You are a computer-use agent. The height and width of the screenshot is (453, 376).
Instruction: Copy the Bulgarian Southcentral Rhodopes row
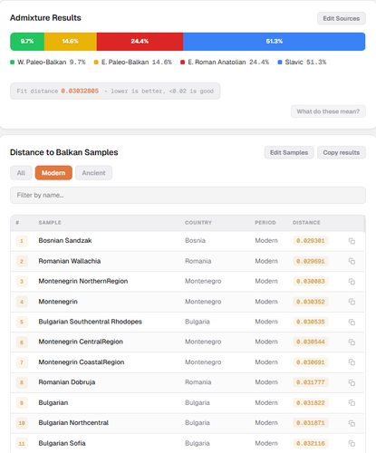pos(352,322)
